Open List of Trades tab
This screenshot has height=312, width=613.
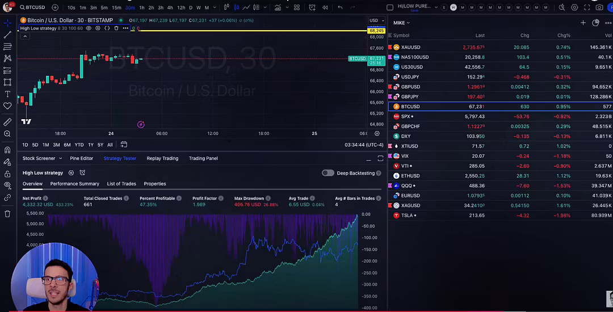[121, 184]
